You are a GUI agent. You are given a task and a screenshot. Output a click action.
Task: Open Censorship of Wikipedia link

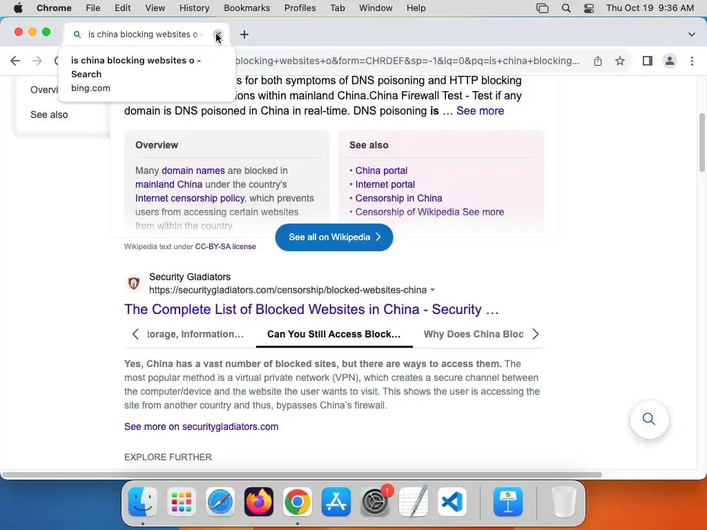point(407,212)
